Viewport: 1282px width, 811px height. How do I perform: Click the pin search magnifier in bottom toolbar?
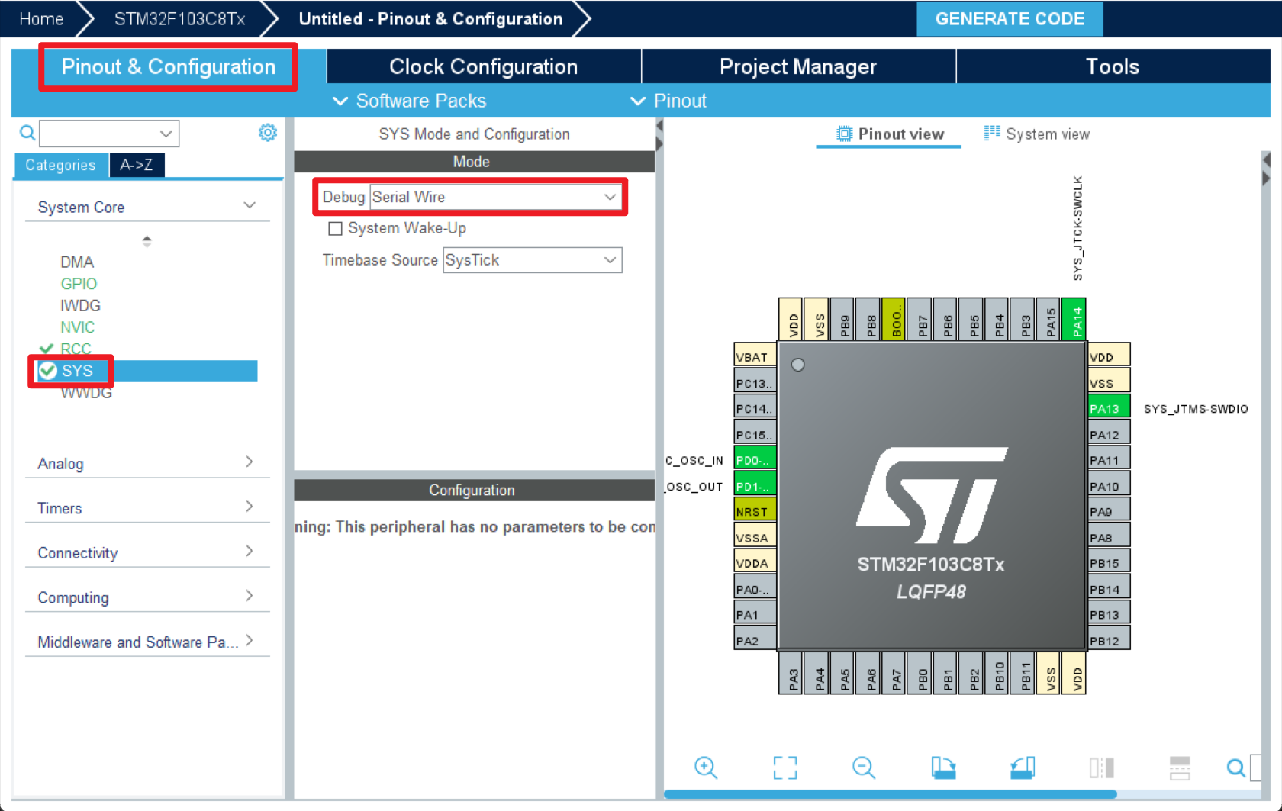1235,768
